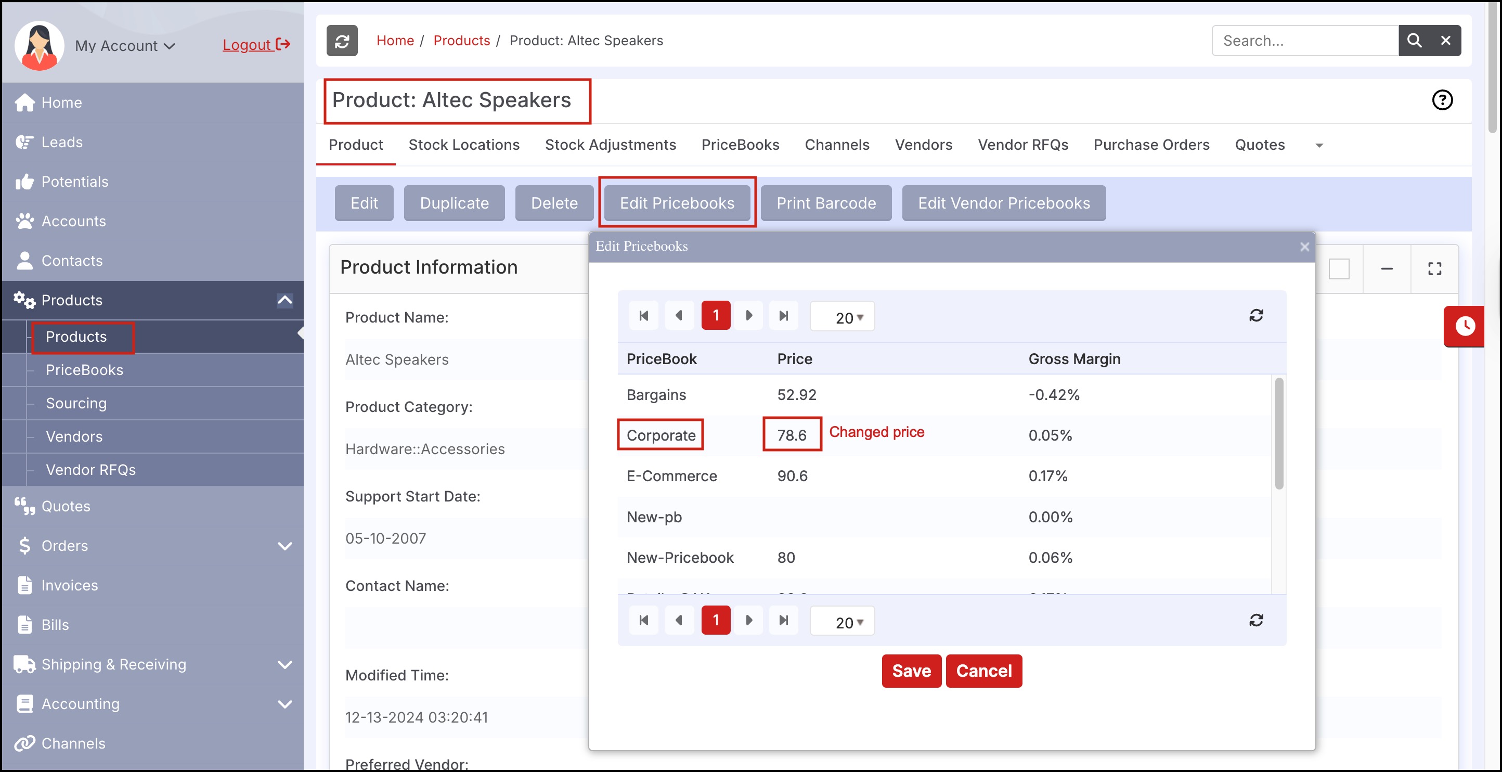
Task: Go to next page in bottom pager
Action: (x=749, y=621)
